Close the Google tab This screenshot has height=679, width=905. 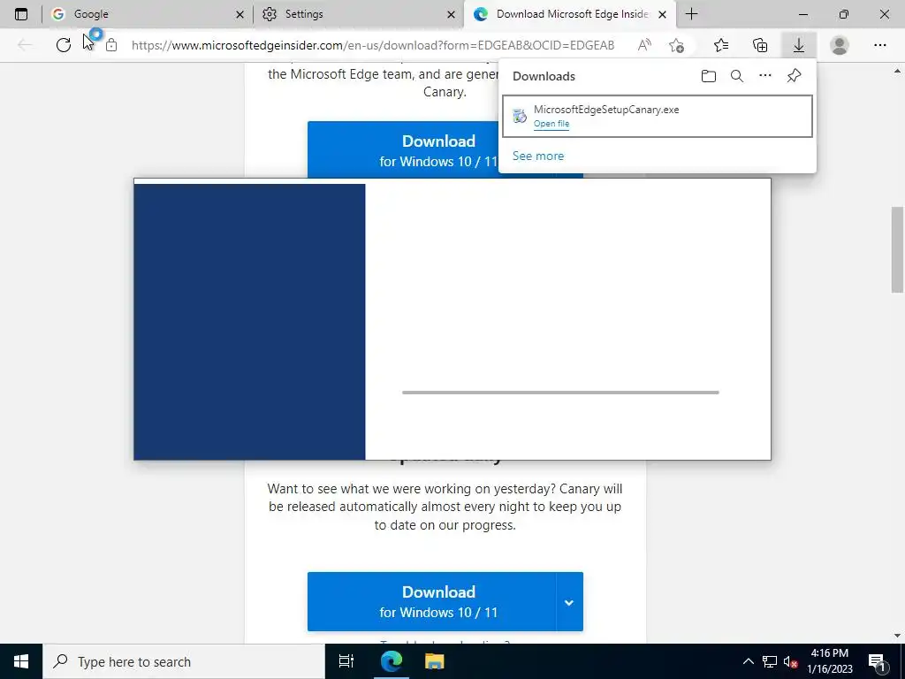(240, 14)
